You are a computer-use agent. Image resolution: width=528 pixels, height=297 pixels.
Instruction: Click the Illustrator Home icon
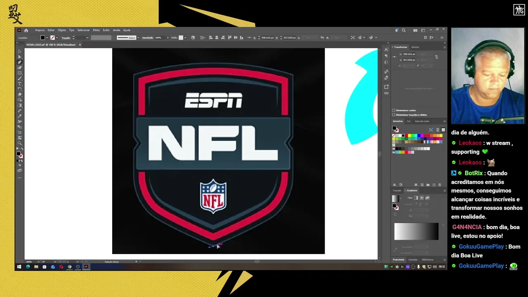(x=26, y=30)
